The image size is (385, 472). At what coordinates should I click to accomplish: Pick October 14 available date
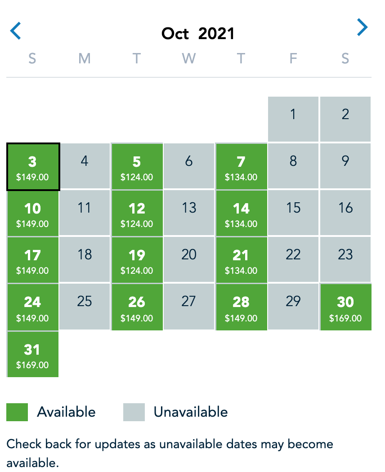click(x=242, y=213)
